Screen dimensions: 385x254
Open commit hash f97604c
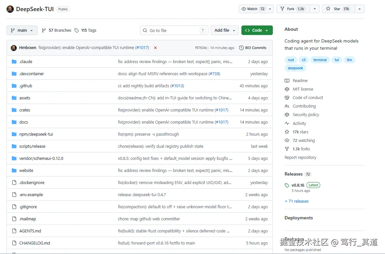(x=201, y=48)
